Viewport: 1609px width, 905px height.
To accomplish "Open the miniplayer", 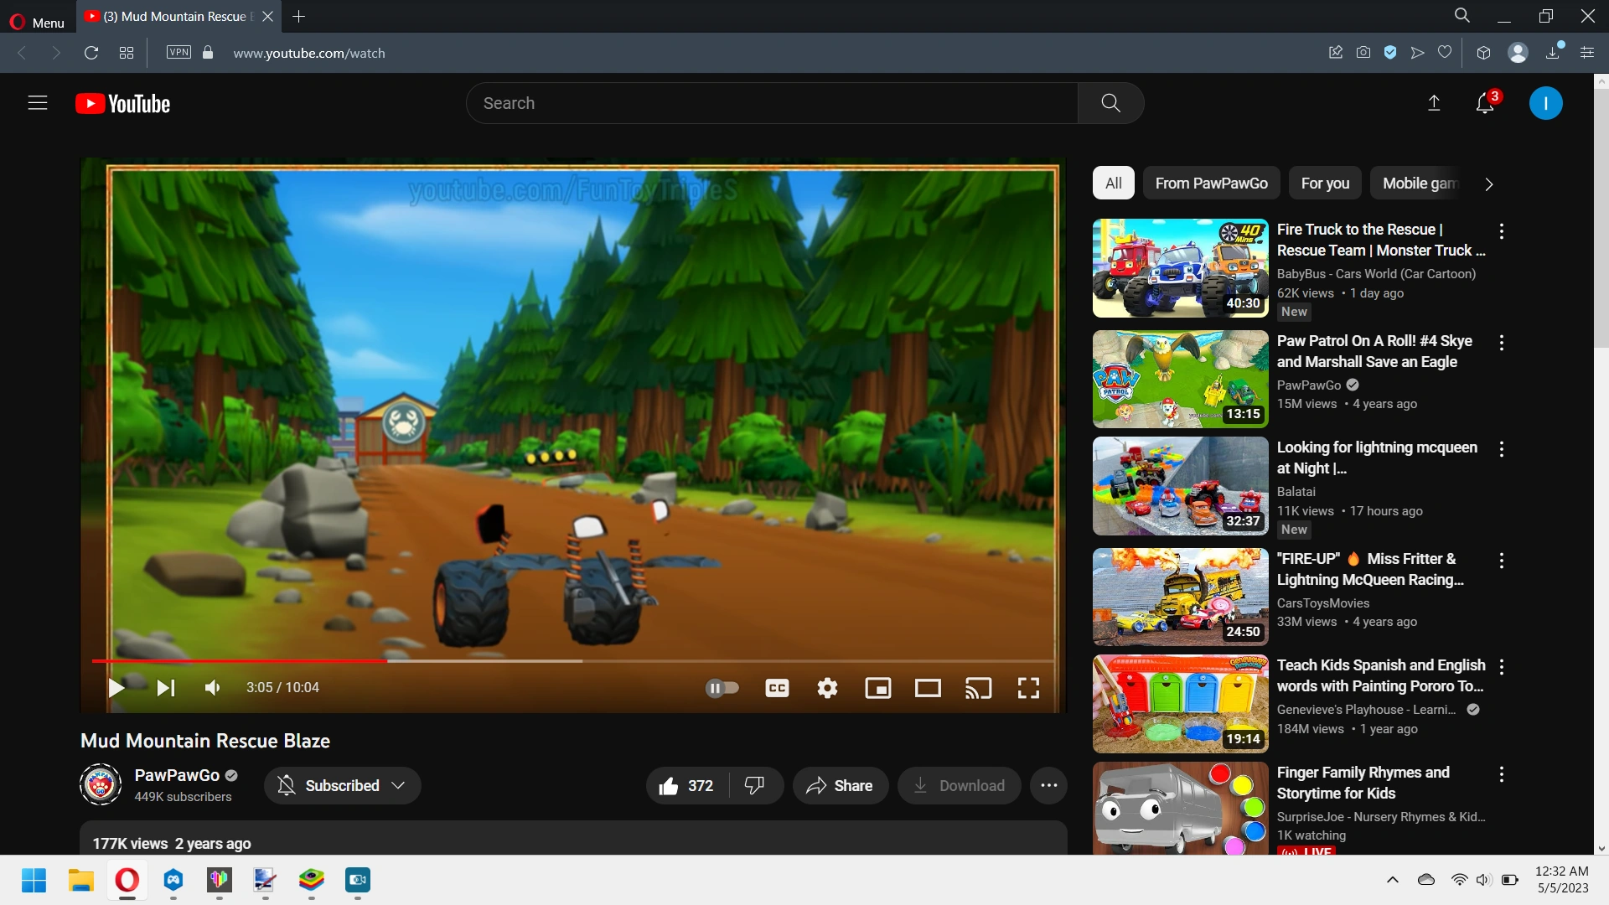I will point(877,688).
